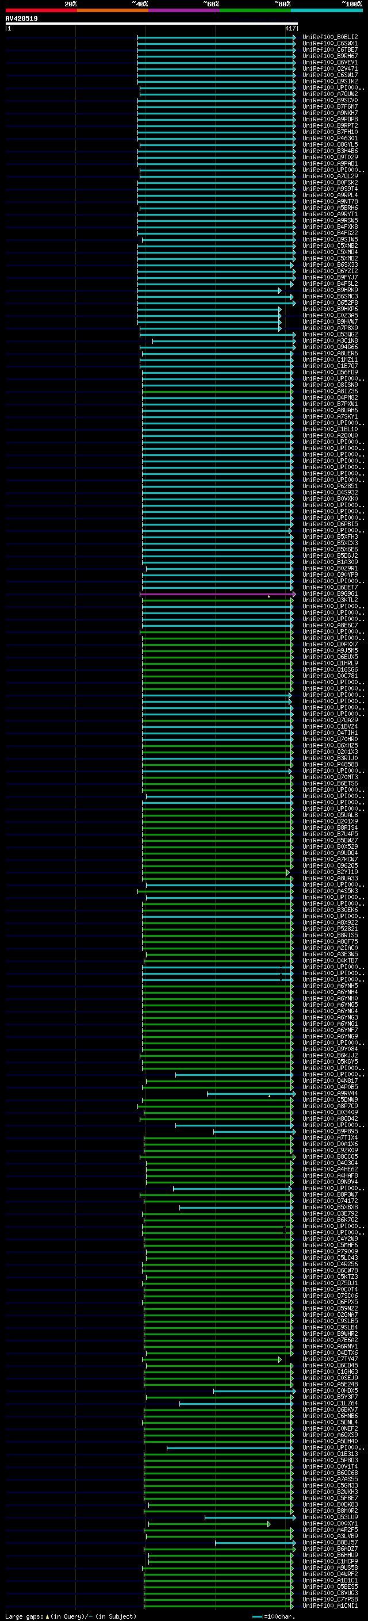This screenshot has height=1621, width=368.
Task: Open hit UniRef100_Q6VEV1
Action: 330,62
